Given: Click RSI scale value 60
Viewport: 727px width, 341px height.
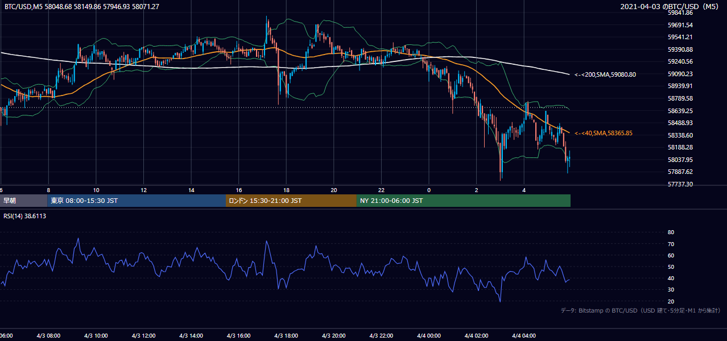Looking at the screenshot, I should [671, 255].
